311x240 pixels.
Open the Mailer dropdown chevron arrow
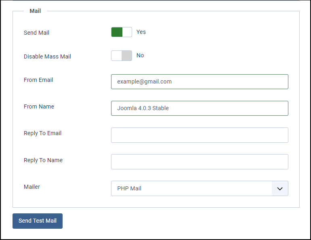[279, 188]
